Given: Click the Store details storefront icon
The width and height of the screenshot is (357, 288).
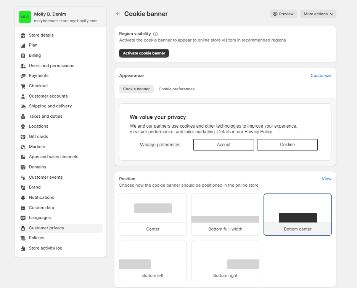Looking at the screenshot, I should (23, 35).
